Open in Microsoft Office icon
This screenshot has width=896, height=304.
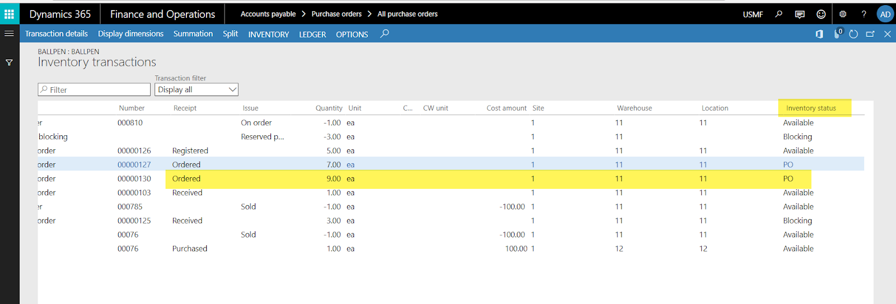[x=819, y=34]
